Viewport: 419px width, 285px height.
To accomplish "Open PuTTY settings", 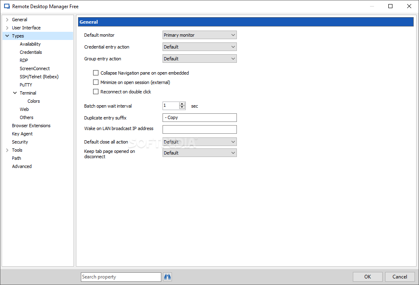I will 26,85.
